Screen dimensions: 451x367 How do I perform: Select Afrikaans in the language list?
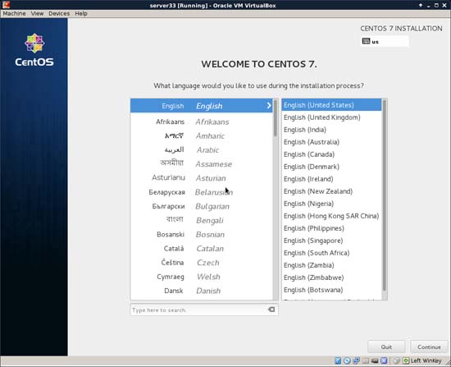pos(202,122)
